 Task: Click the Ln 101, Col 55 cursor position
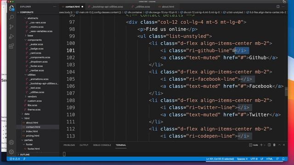pyautogui.click(x=220, y=159)
